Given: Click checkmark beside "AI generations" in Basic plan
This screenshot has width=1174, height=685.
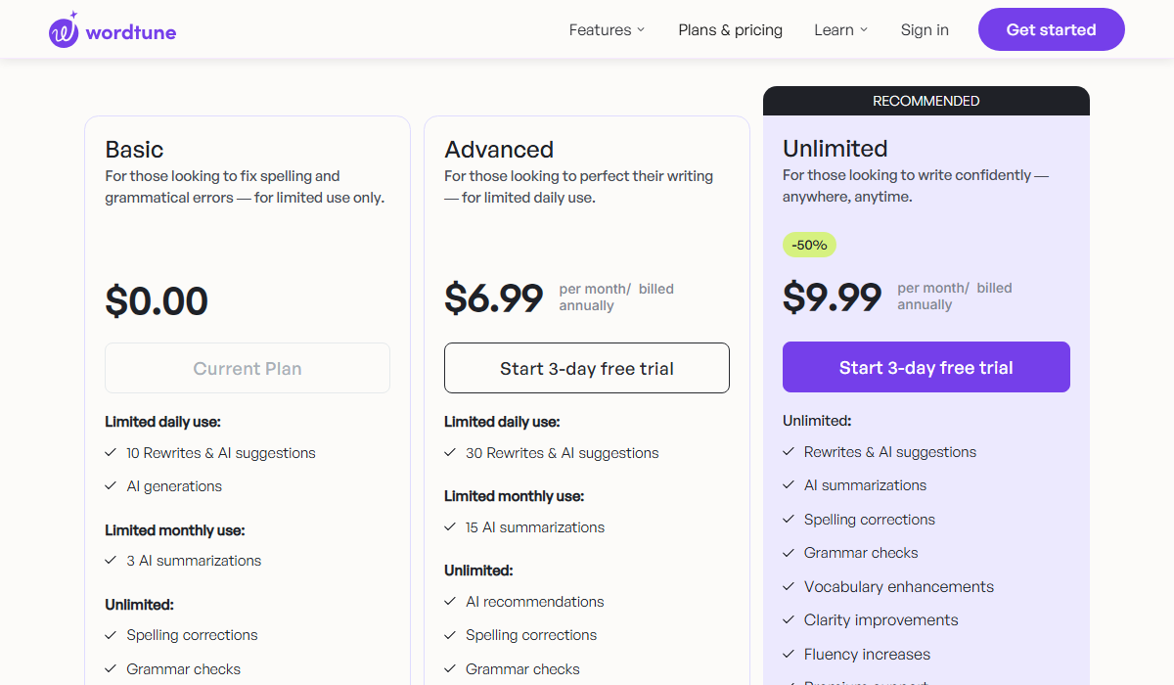Looking at the screenshot, I should [111, 486].
